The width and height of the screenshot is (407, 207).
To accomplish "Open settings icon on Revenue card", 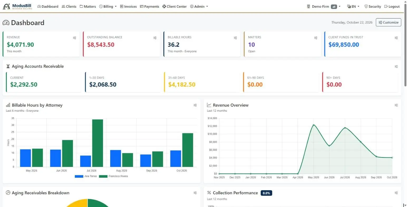I will click(75, 38).
